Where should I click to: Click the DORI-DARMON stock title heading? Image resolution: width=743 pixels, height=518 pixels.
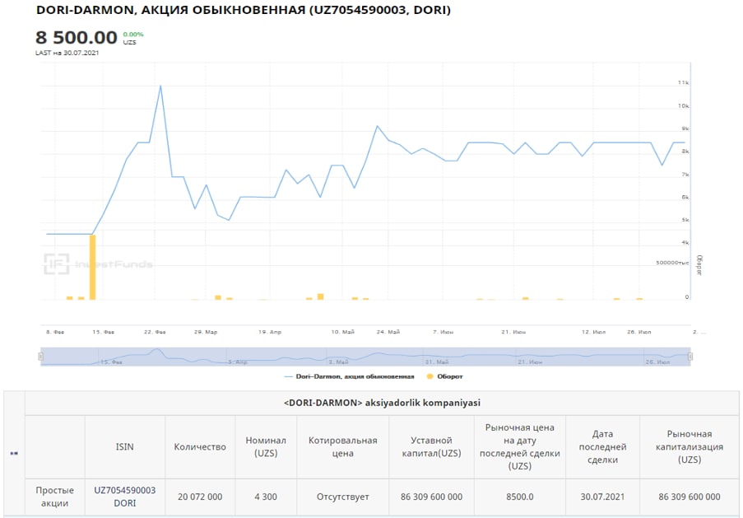pos(243,10)
